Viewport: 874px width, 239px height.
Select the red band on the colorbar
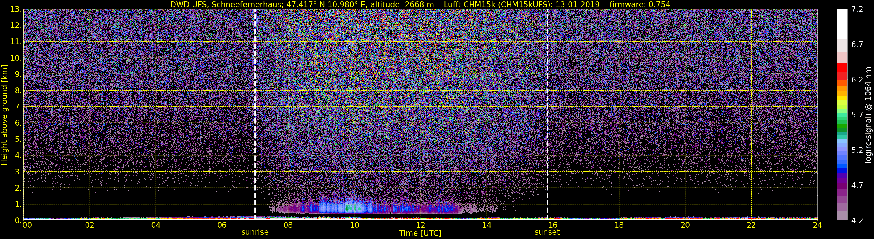(x=842, y=68)
